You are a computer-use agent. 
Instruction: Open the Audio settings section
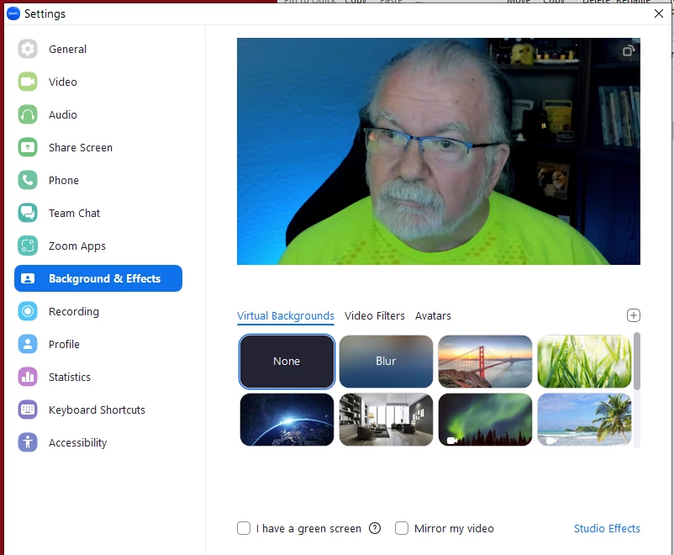coord(98,114)
